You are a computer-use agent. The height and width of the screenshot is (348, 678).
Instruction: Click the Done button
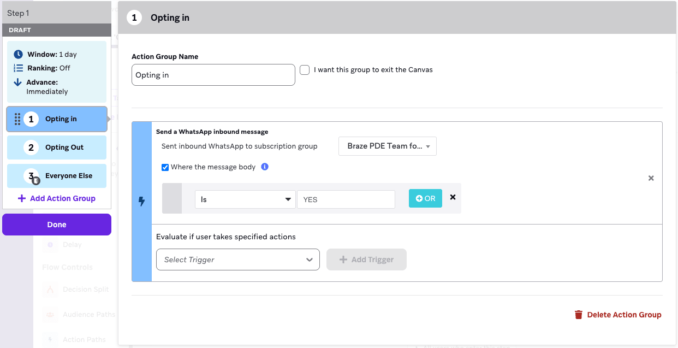click(57, 225)
